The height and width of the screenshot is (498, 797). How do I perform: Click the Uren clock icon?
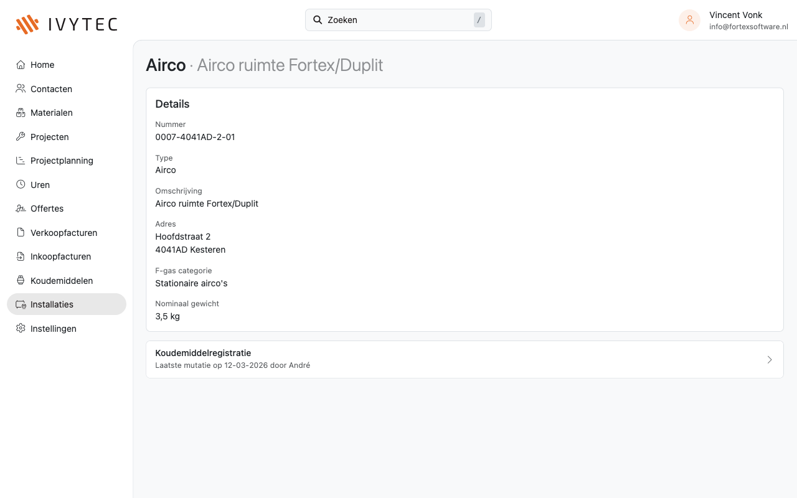click(x=21, y=184)
